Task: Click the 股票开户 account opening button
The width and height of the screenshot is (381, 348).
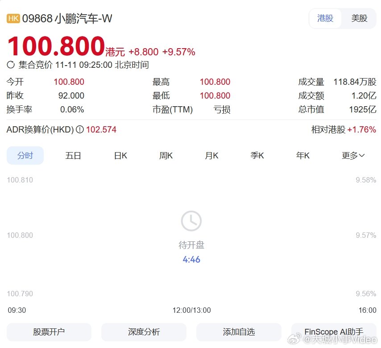Action: click(x=49, y=331)
